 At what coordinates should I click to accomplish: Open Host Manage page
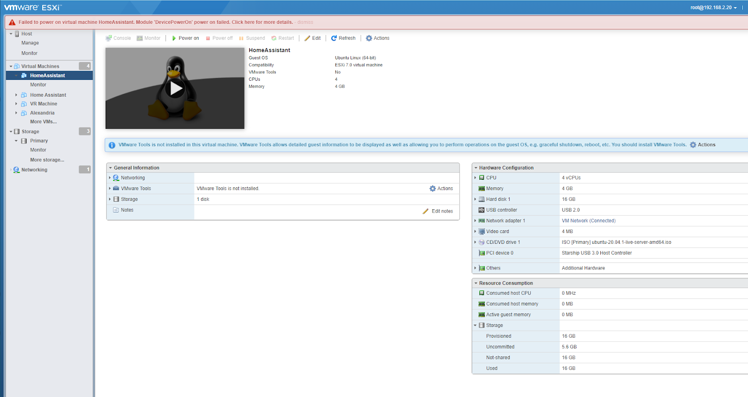tap(30, 43)
